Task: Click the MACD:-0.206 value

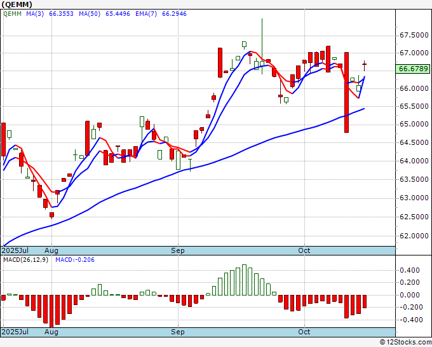Action: click(75, 260)
